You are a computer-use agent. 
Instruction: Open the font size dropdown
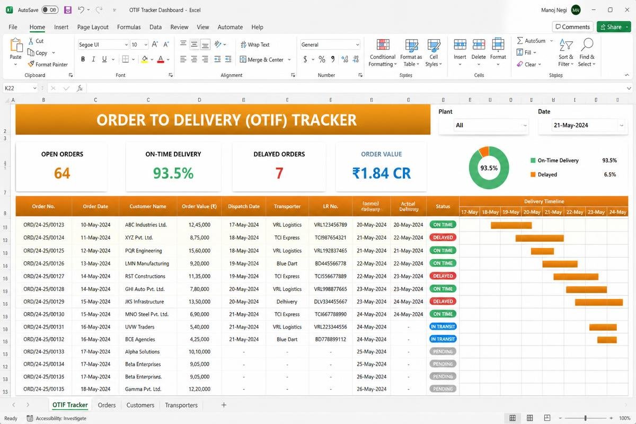click(145, 45)
